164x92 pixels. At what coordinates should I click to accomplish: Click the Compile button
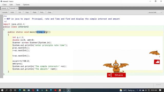5,12
